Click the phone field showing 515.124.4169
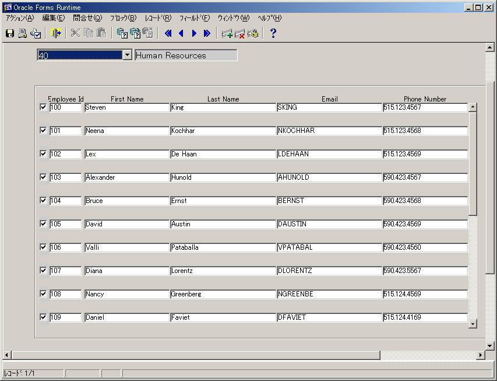Screen dimensions: 497x381 click(425, 317)
